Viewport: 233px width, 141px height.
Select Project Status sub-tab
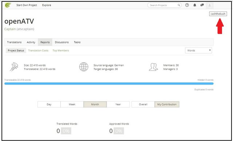point(16,51)
